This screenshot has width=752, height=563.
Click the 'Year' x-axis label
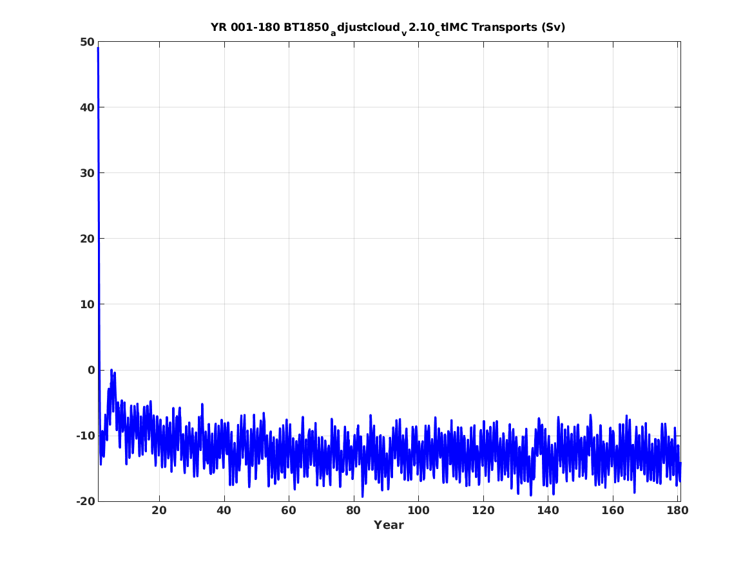[389, 525]
